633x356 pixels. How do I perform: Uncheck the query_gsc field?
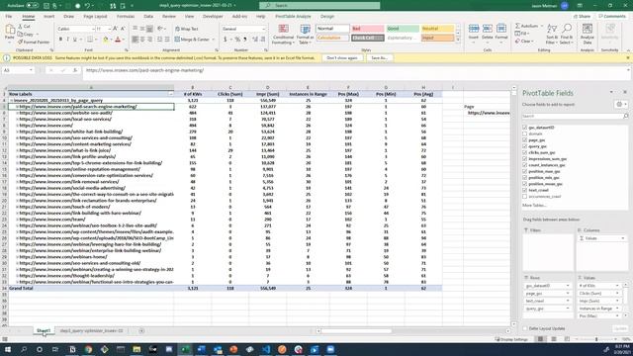[525, 146]
